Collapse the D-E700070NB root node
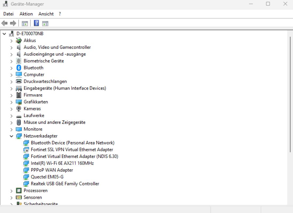 pos(4,34)
